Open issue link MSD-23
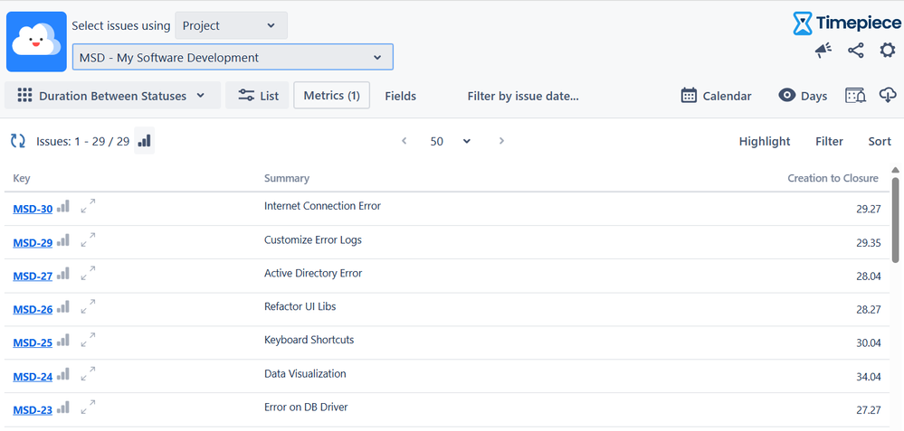This screenshot has width=904, height=431. coord(33,410)
